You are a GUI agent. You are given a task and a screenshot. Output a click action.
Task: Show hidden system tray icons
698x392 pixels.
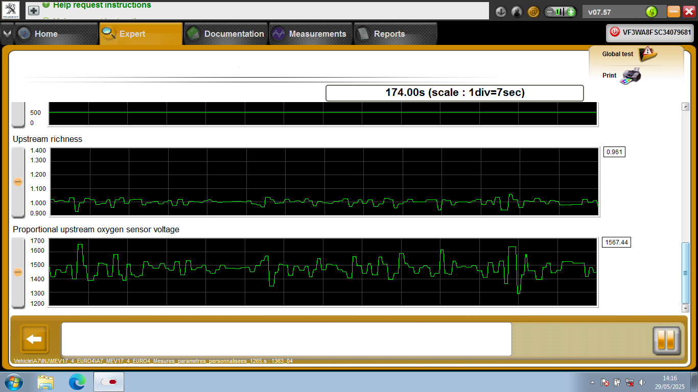(x=593, y=382)
